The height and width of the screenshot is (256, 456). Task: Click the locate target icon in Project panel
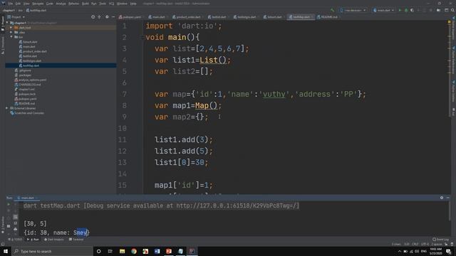click(x=93, y=17)
